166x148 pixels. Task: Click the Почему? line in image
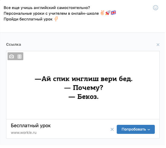84,88
